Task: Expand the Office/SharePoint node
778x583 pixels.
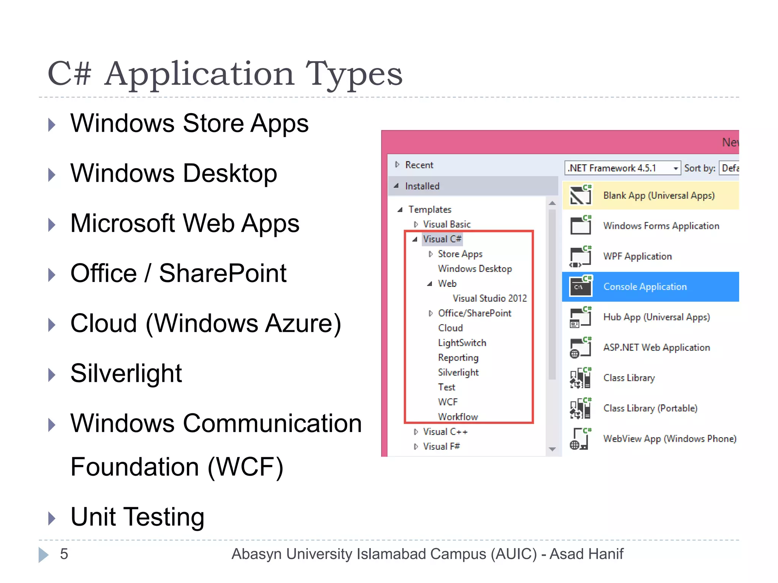Action: [430, 313]
